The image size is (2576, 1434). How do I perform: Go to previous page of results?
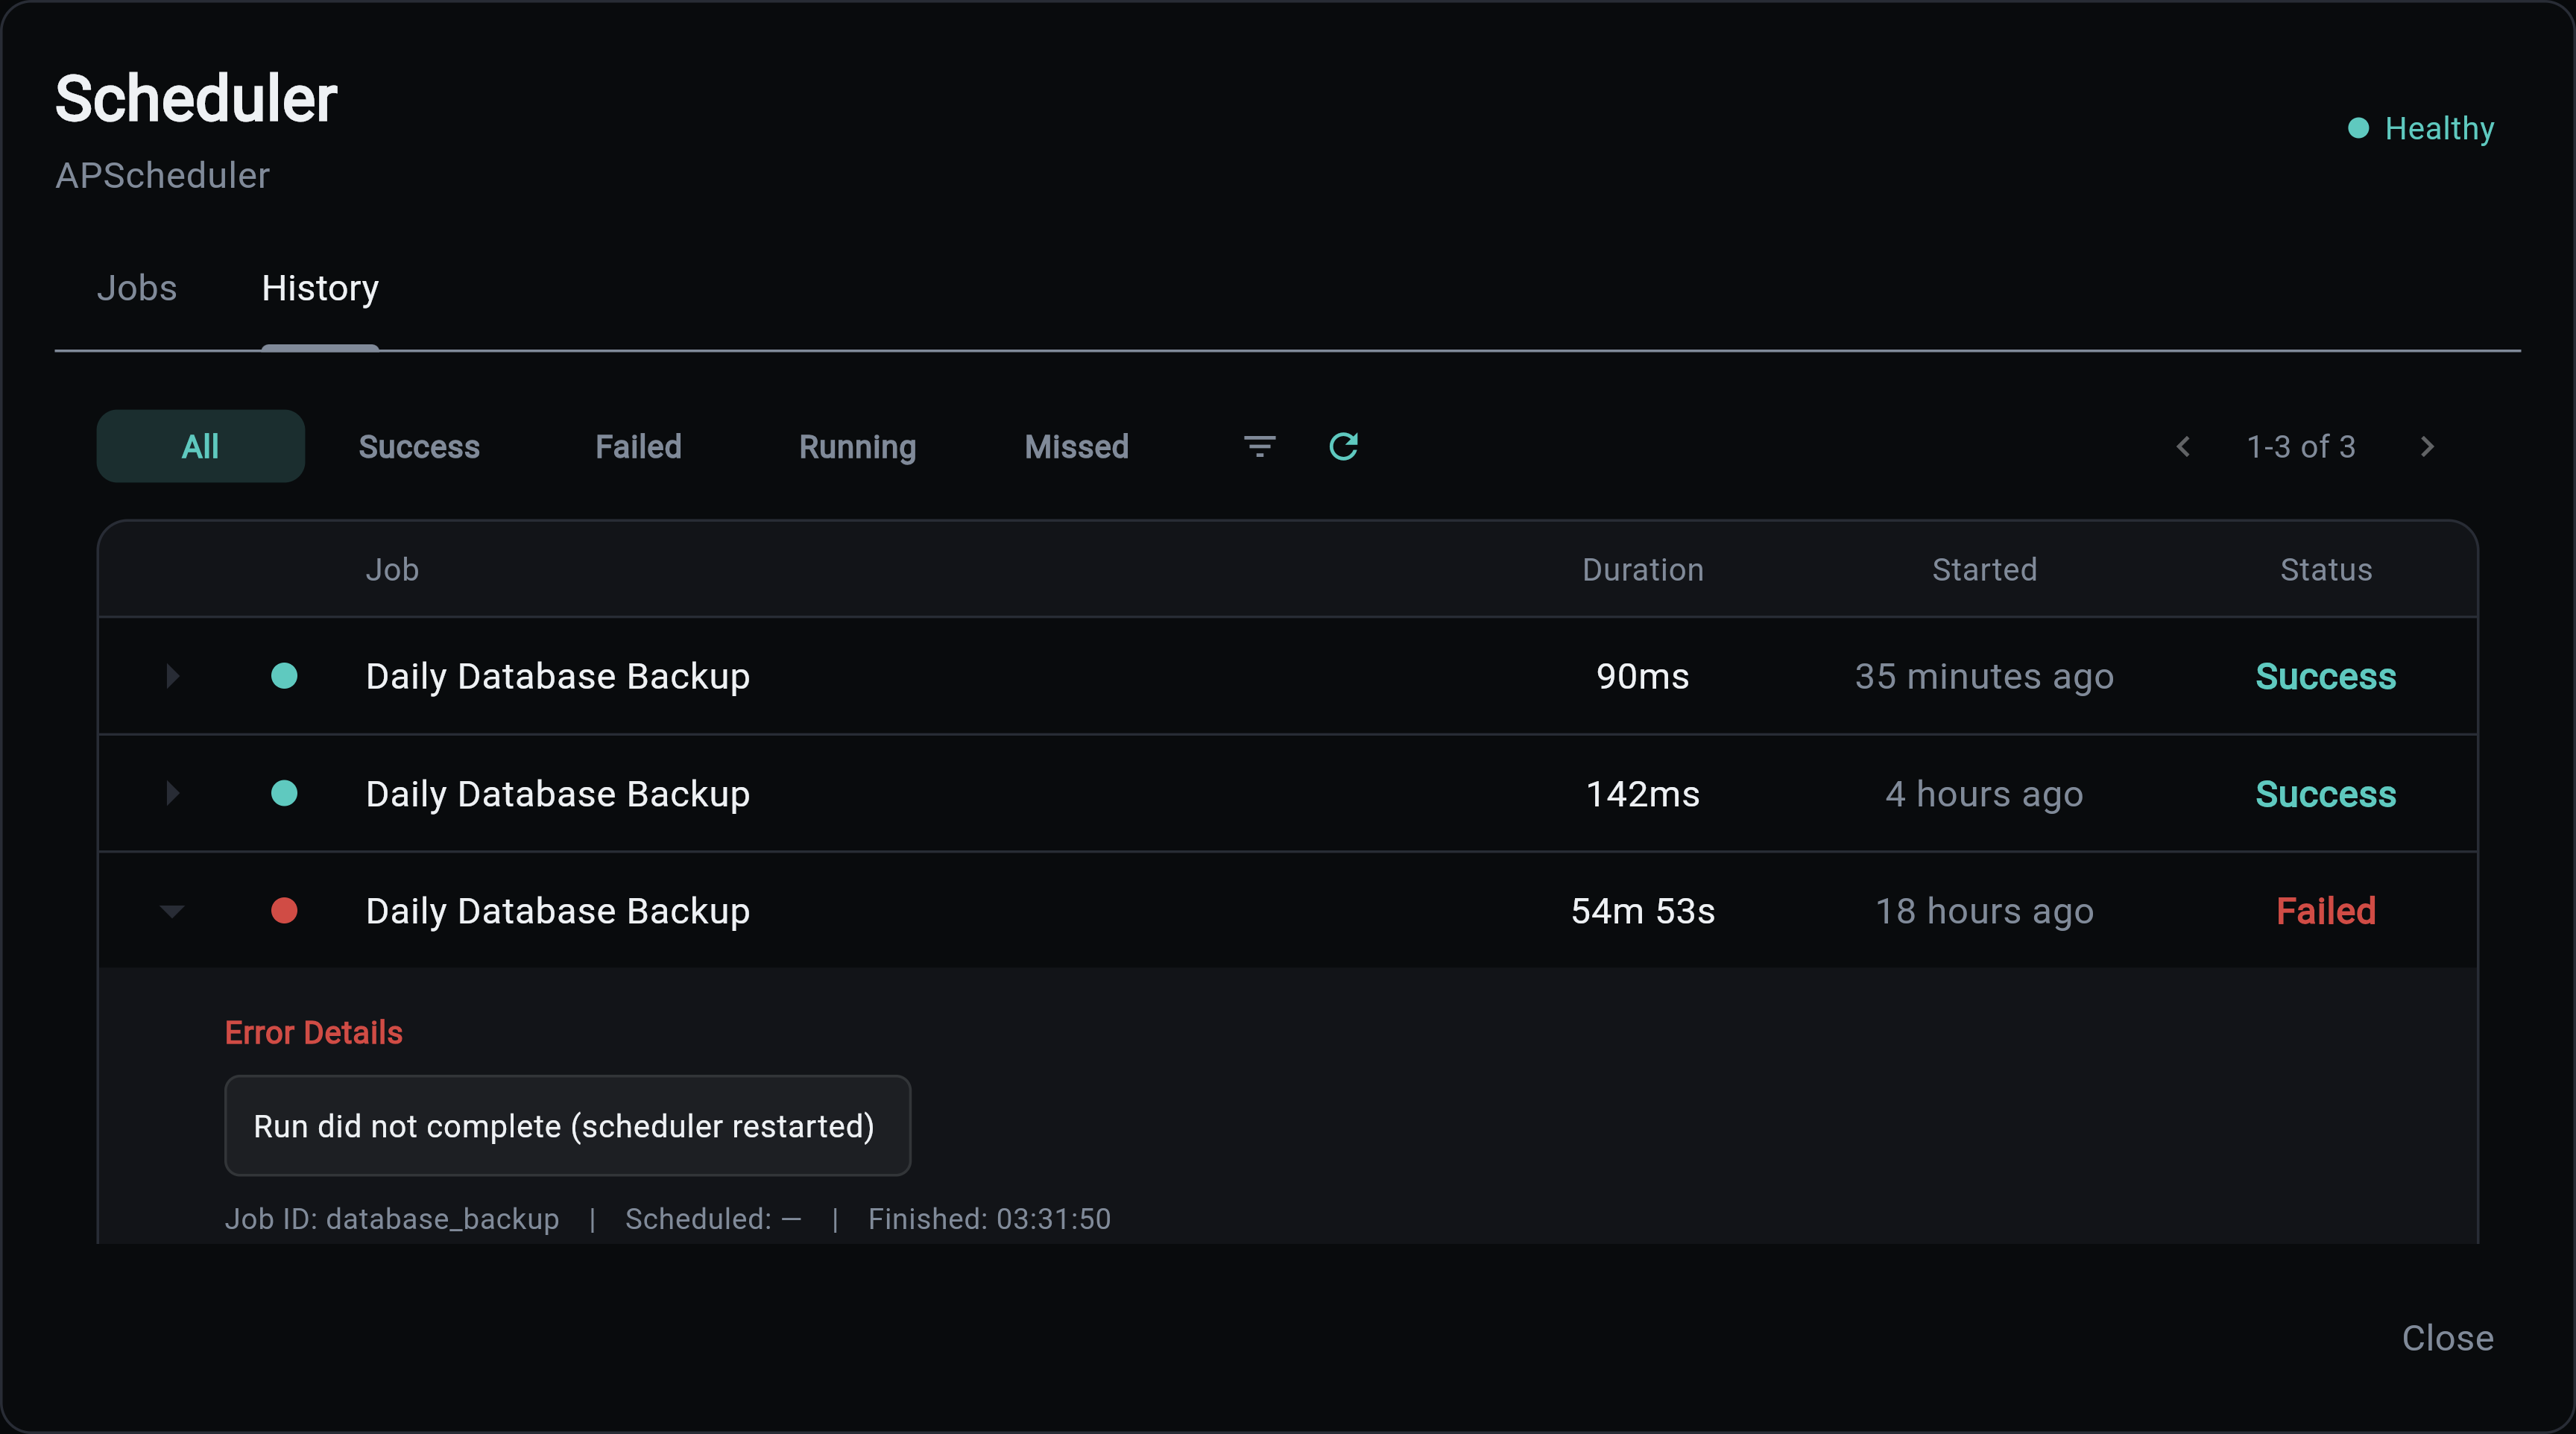pos(2183,446)
